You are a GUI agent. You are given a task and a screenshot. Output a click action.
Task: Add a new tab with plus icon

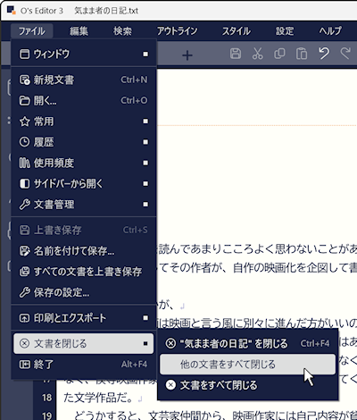(x=187, y=55)
